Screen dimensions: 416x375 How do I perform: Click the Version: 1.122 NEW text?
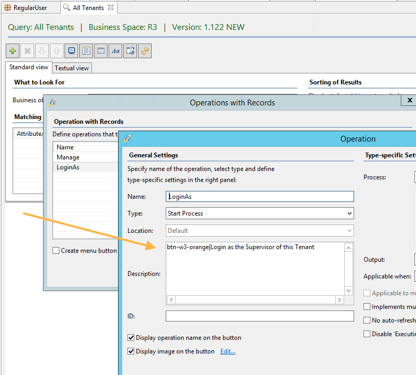pos(208,27)
